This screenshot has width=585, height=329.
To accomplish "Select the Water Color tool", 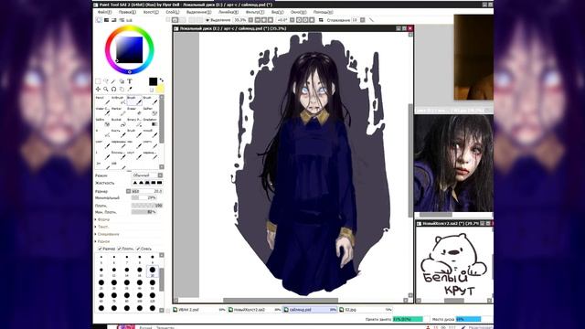I will [103, 111].
